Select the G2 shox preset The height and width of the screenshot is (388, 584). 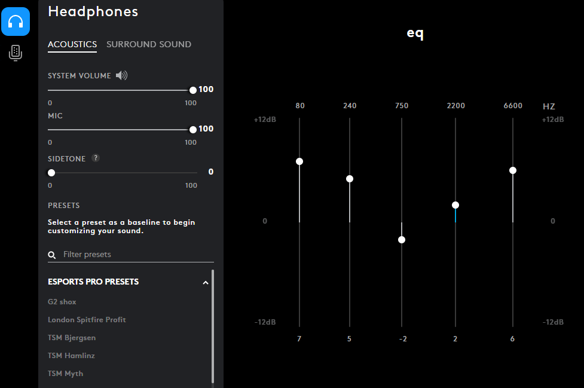pos(62,302)
